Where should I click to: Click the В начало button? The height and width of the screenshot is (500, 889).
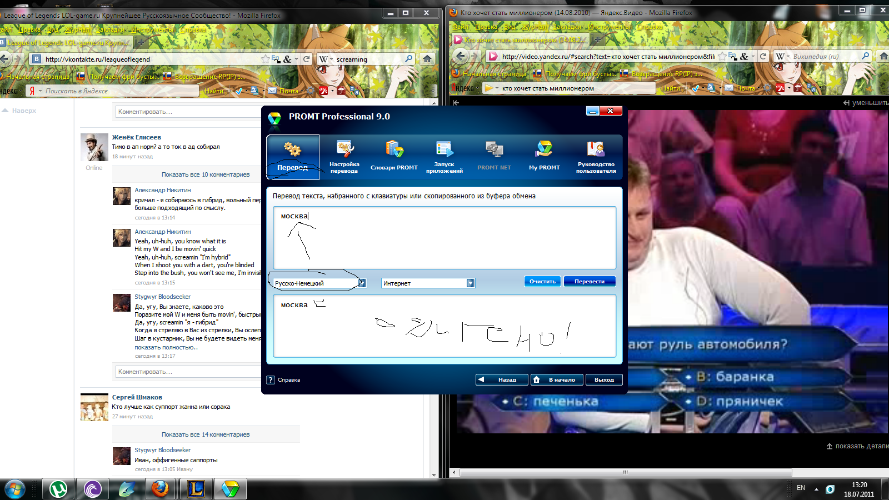[x=557, y=380]
